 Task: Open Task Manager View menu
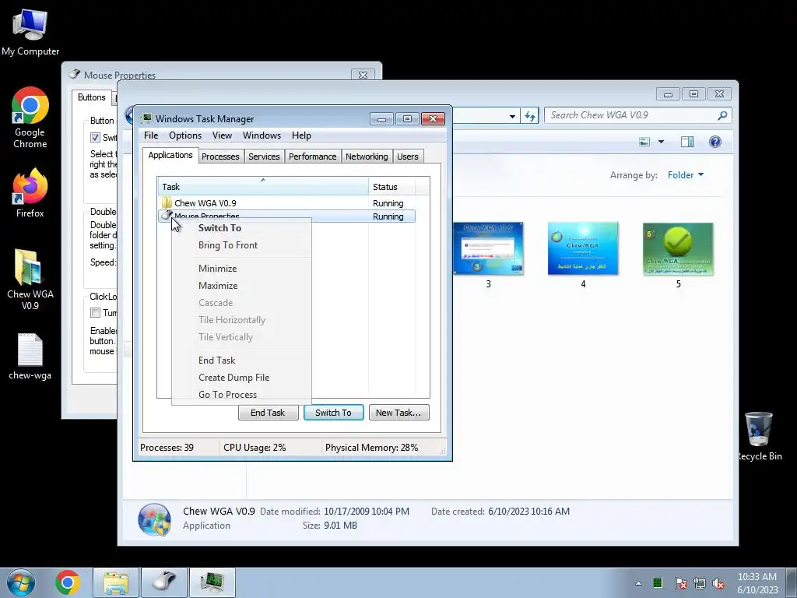(222, 135)
